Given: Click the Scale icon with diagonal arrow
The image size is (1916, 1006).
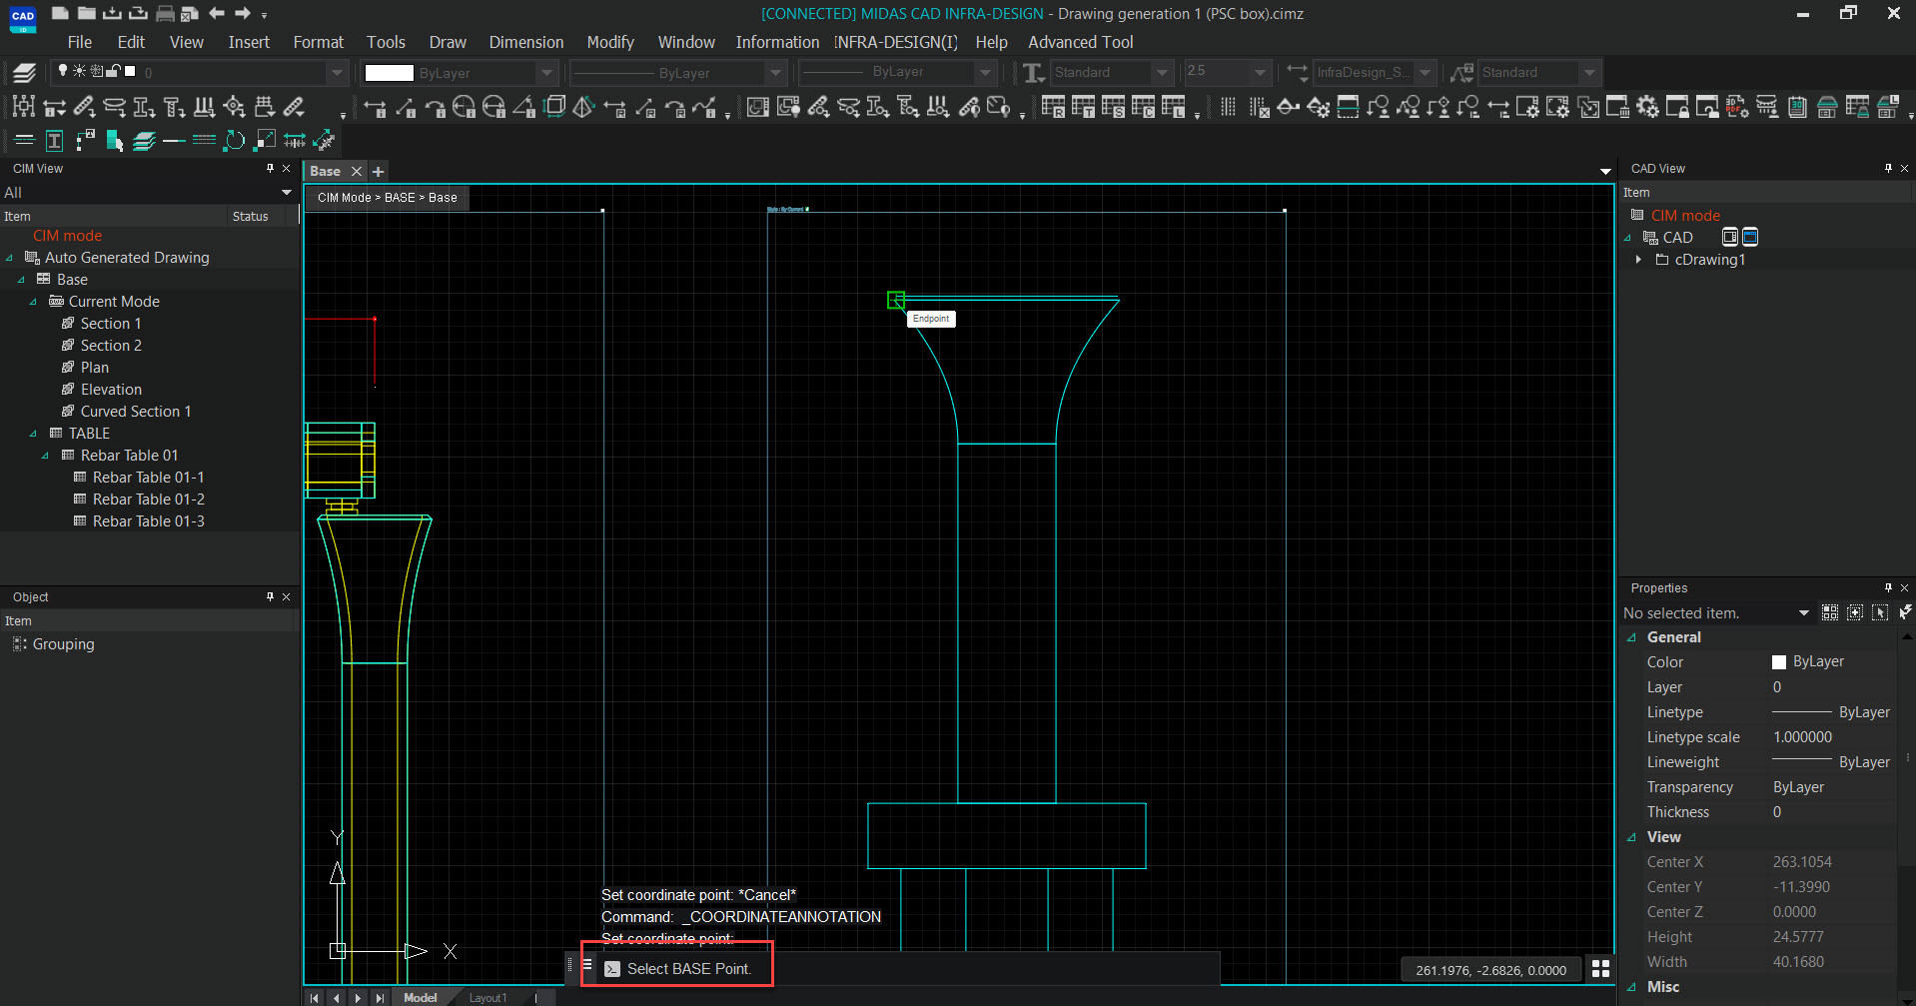Looking at the screenshot, I should [x=265, y=141].
